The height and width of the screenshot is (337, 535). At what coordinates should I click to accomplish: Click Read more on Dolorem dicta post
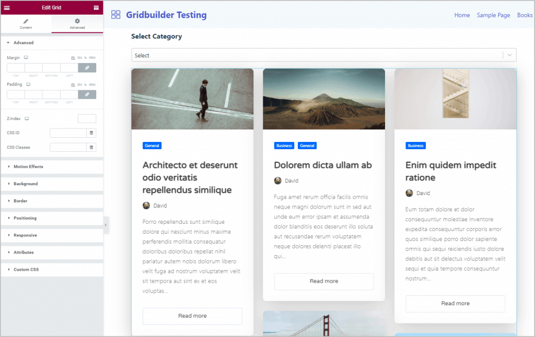[x=323, y=281]
